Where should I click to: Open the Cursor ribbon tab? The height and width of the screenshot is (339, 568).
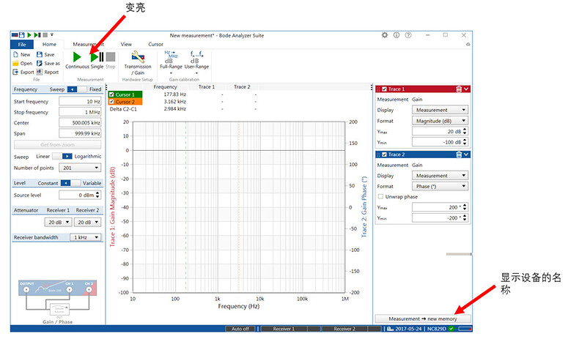coord(156,45)
